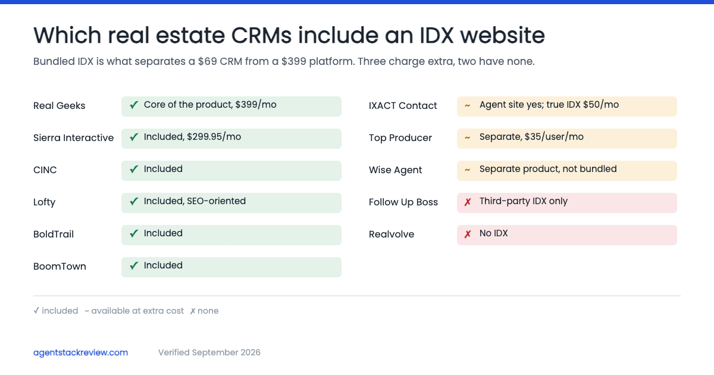Click 'Third-party IDX only' status text
This screenshot has height=375, width=714.
click(524, 201)
